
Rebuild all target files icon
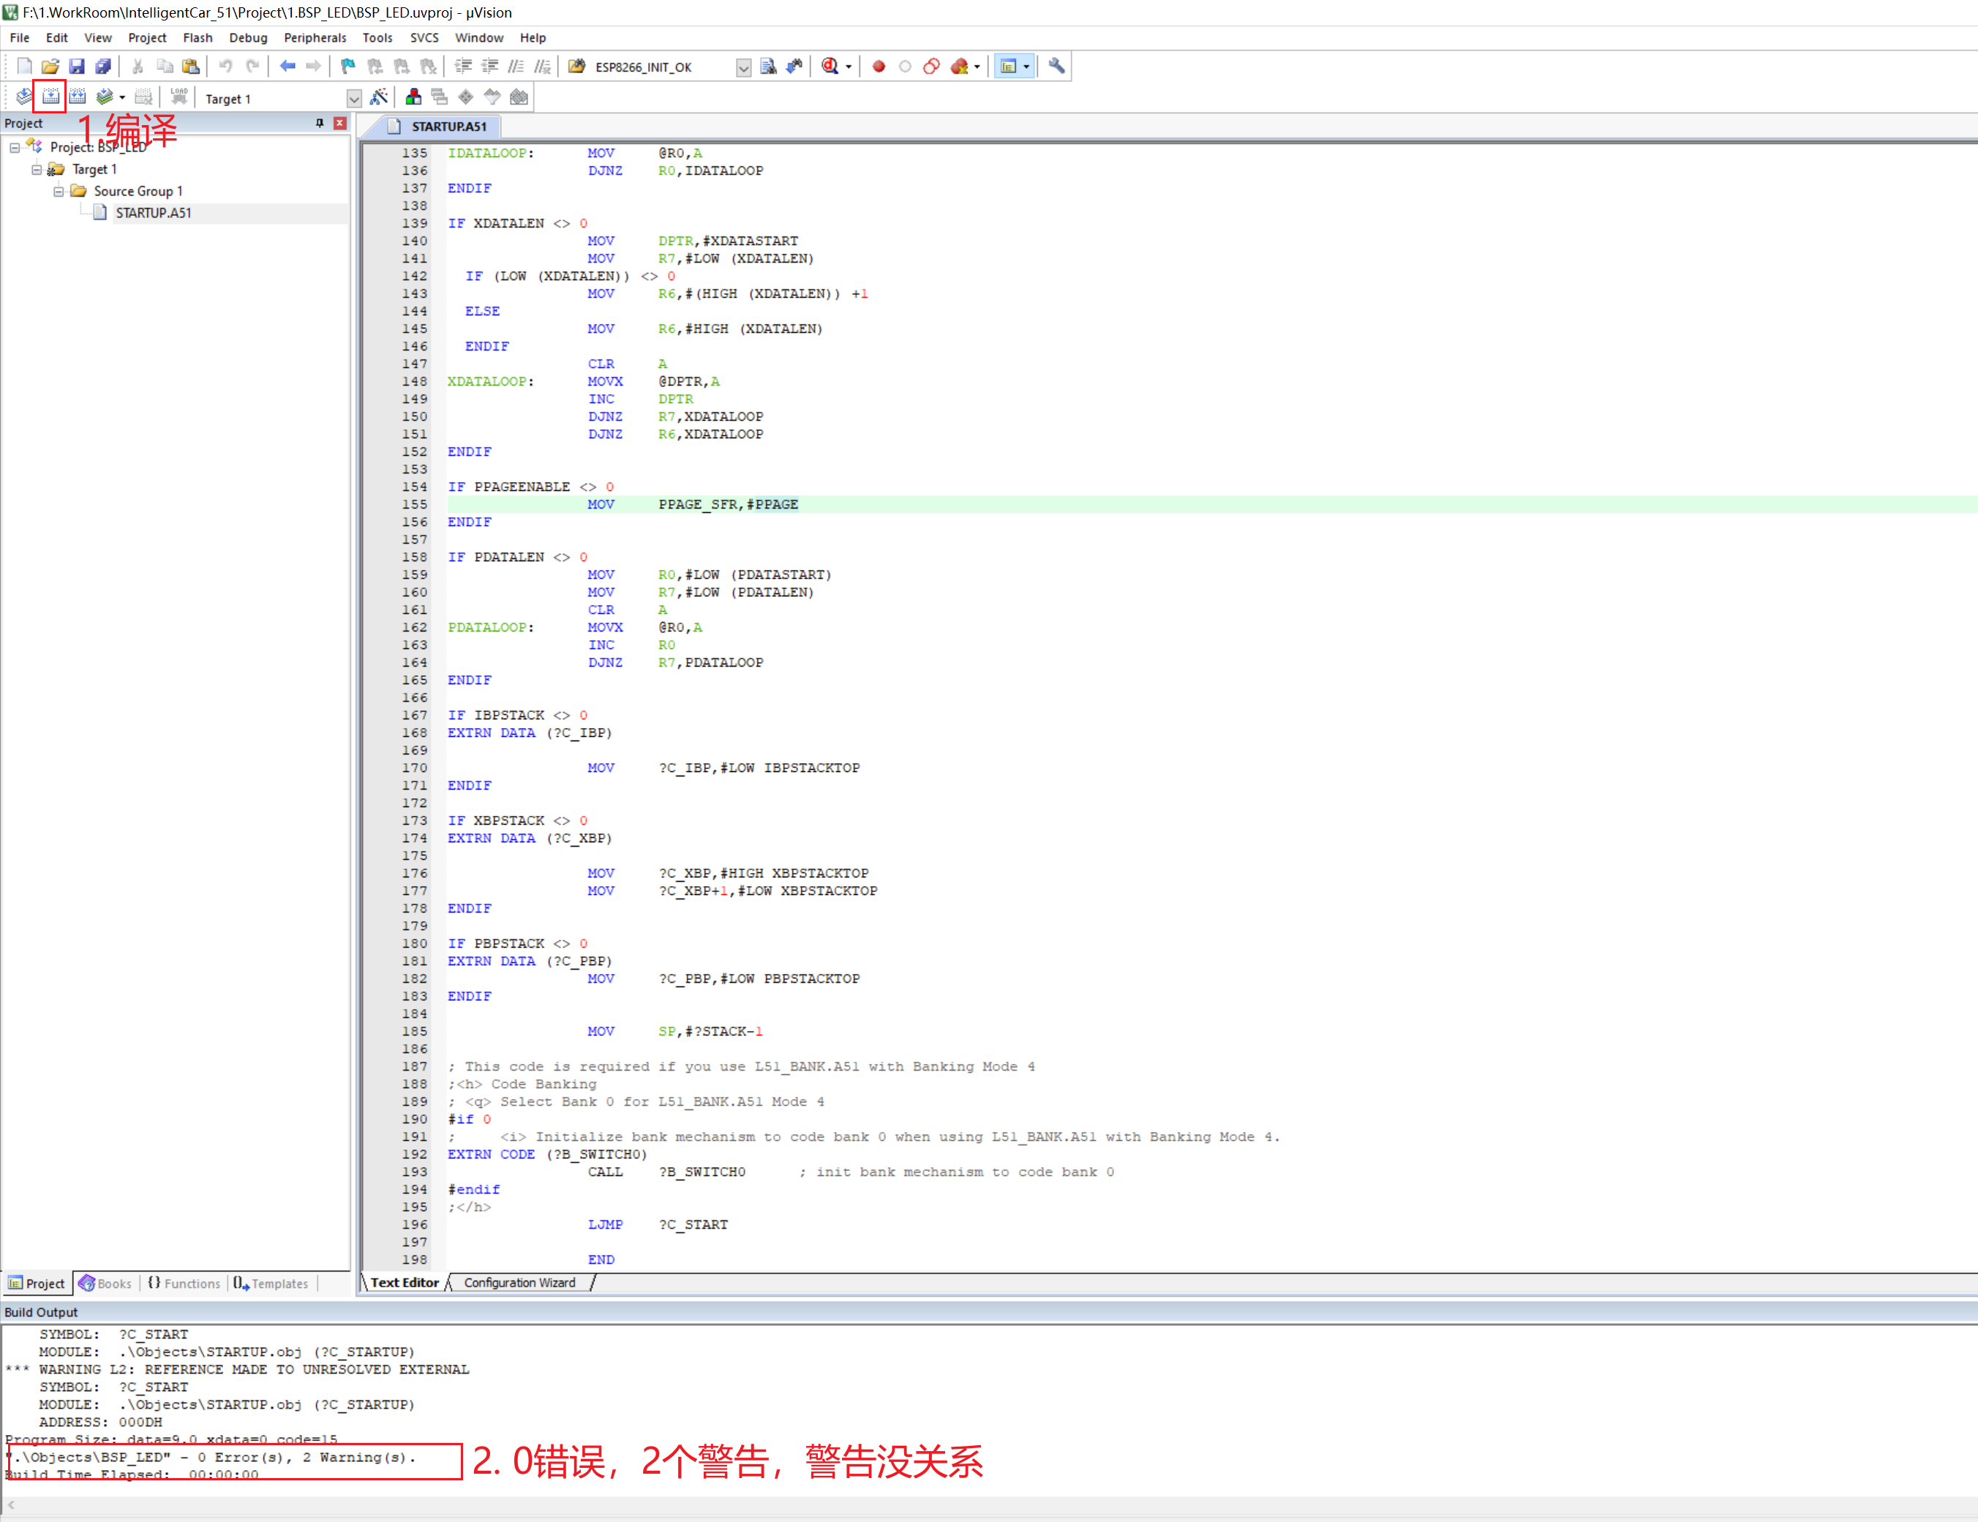[78, 97]
